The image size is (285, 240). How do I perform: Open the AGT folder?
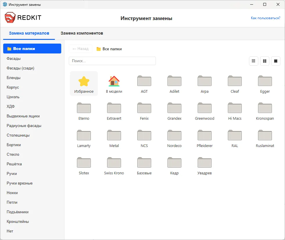pos(144,84)
